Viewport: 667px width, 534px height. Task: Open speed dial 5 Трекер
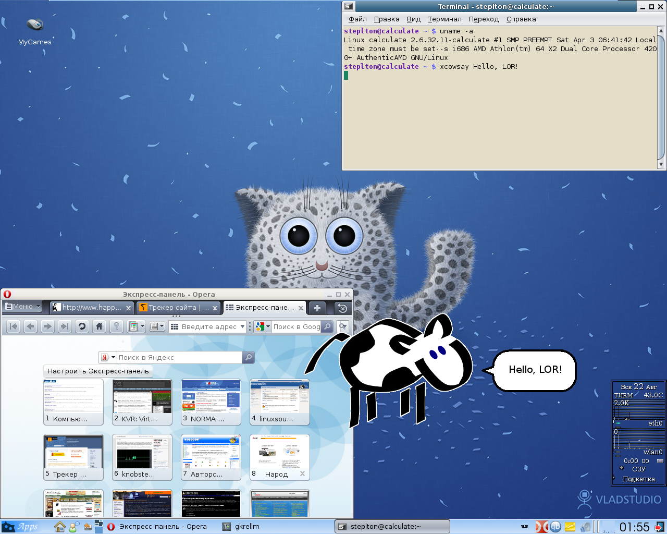(73, 457)
